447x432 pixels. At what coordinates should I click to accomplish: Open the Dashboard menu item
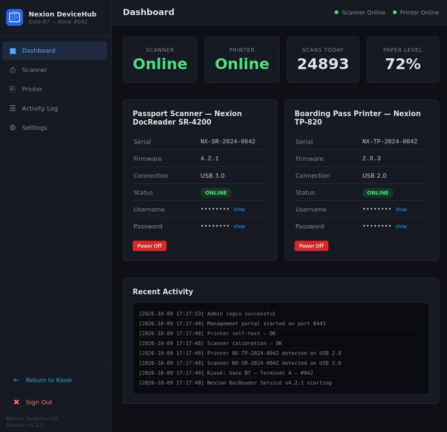click(55, 51)
